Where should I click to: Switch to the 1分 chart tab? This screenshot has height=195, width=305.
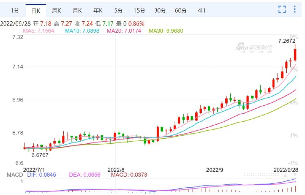pos(15,10)
